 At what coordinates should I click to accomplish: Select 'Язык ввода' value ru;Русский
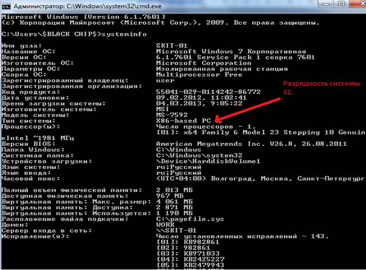(179, 173)
